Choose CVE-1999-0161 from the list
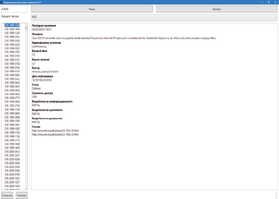 click(x=12, y=37)
